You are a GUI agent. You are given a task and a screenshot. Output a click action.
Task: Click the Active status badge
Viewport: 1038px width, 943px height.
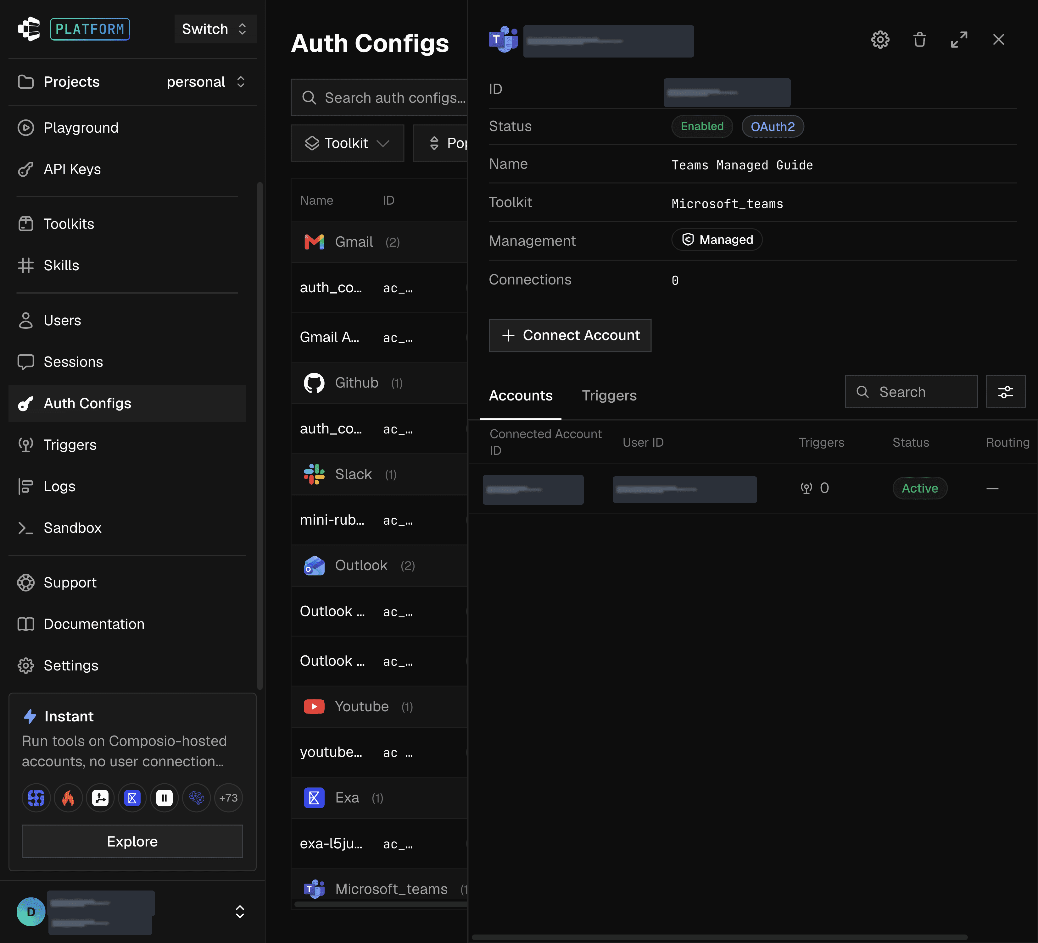(x=920, y=488)
